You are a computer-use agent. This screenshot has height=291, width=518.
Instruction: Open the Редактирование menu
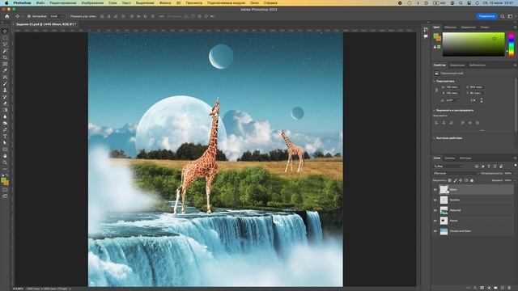63,2
